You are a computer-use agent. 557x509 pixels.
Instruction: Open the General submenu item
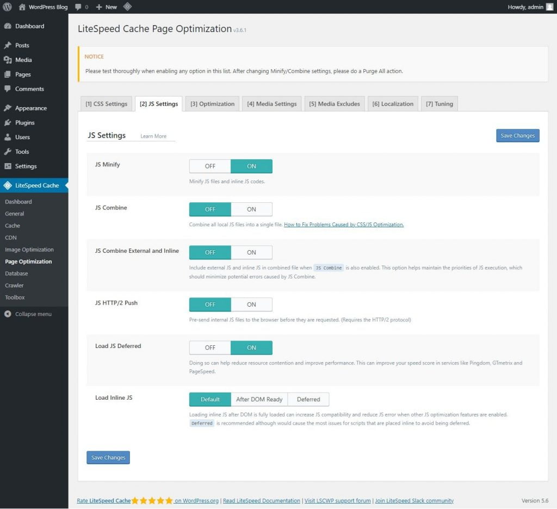tap(15, 214)
